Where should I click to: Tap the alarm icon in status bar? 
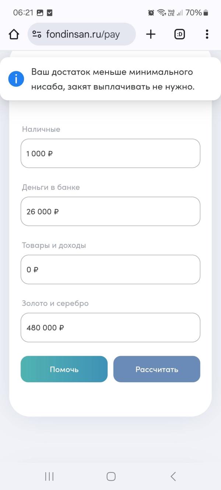(151, 13)
